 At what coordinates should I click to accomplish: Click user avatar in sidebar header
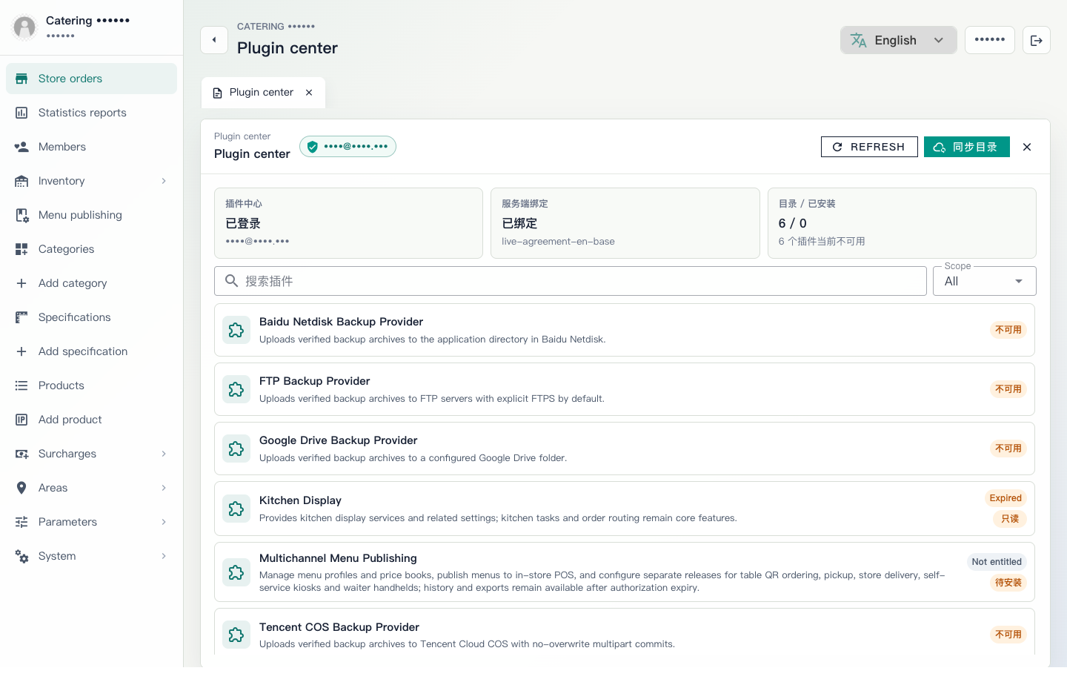pyautogui.click(x=24, y=27)
